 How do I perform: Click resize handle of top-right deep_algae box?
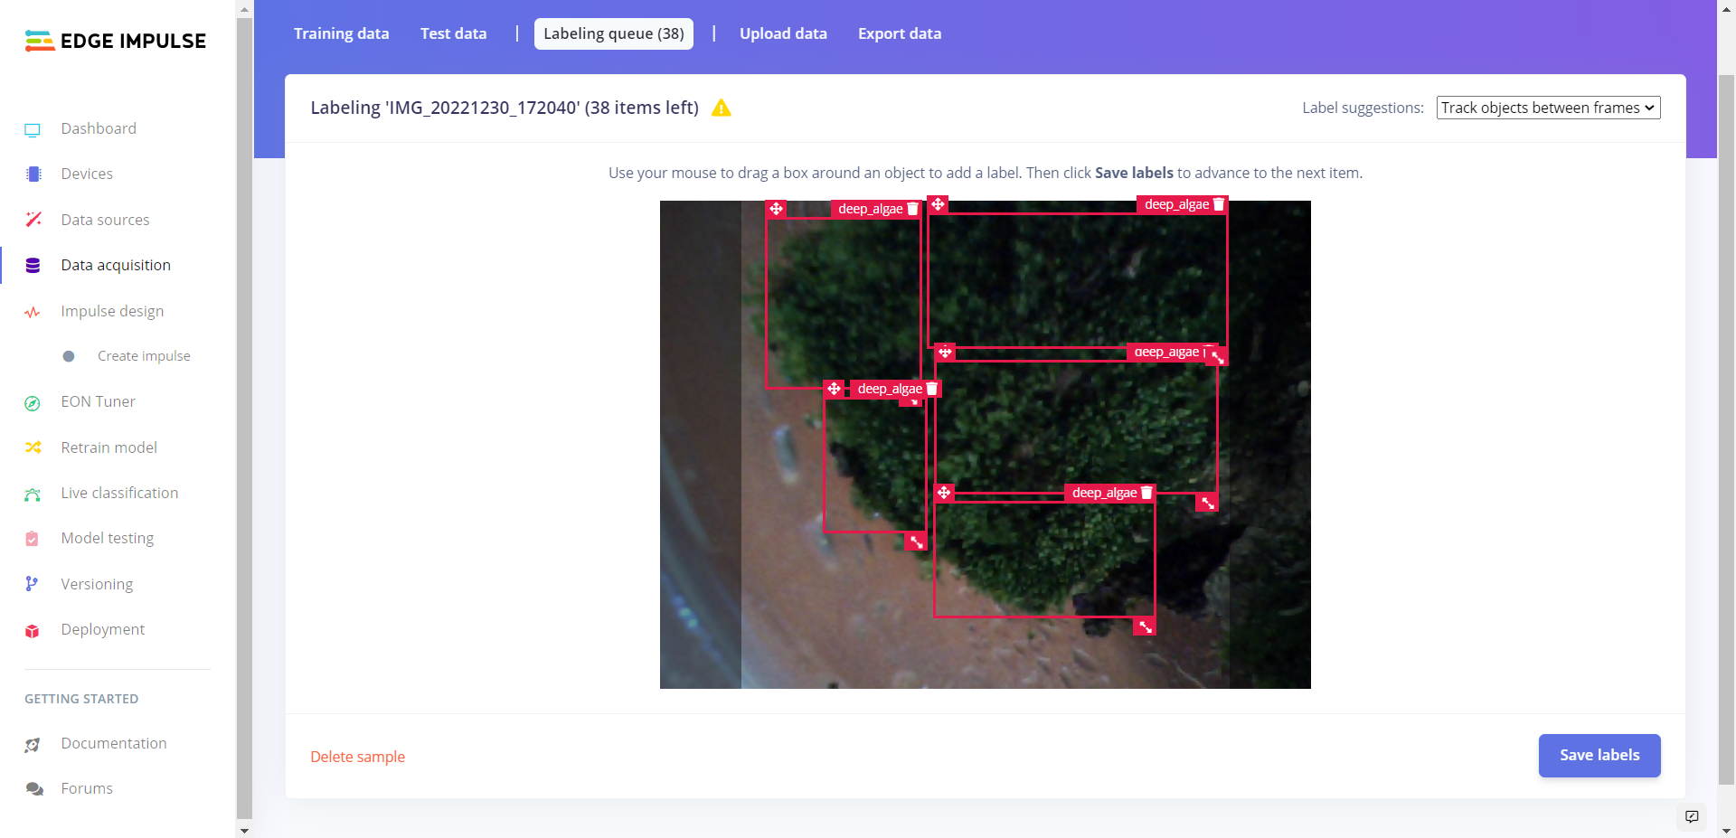click(1218, 357)
